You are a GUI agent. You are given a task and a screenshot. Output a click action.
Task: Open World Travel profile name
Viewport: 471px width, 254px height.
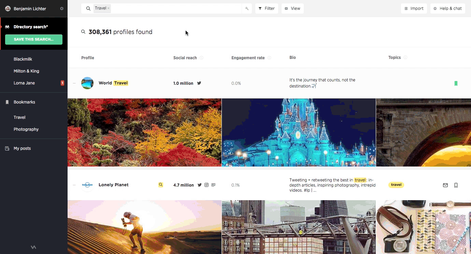pos(113,83)
